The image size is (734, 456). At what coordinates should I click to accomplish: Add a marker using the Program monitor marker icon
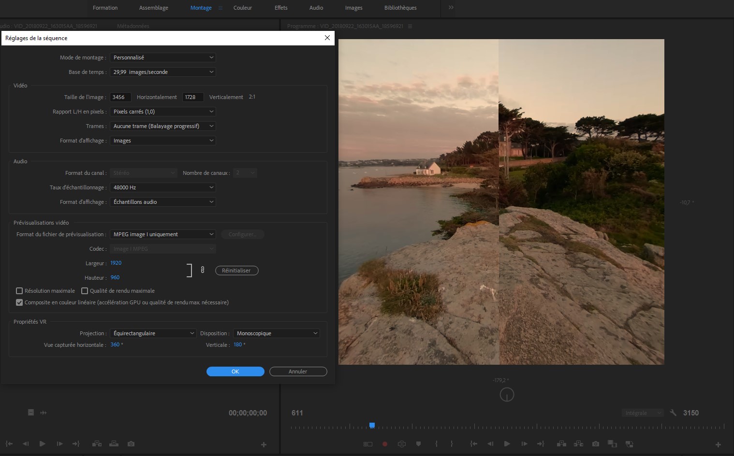pos(419,444)
